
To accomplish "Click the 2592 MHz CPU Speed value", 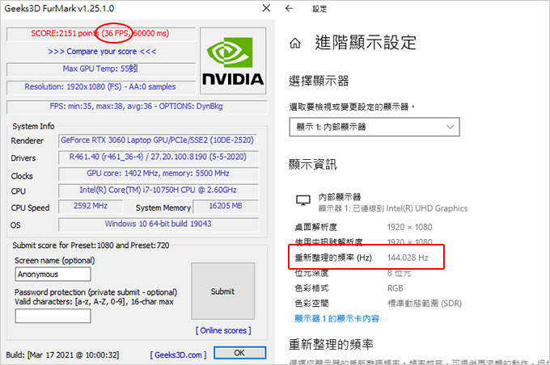I will click(91, 206).
